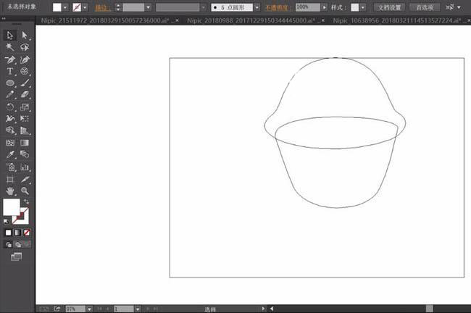Click the 文档设置 button
The image size is (471, 313).
click(389, 7)
